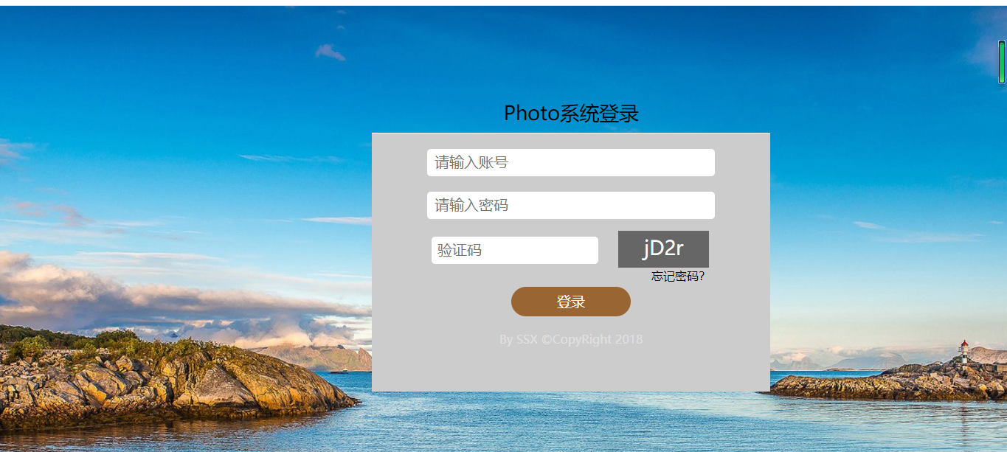Image resolution: width=1007 pixels, height=452 pixels.
Task: Click the By SSX ©CopyRight 2018 footer text
Action: click(x=570, y=339)
